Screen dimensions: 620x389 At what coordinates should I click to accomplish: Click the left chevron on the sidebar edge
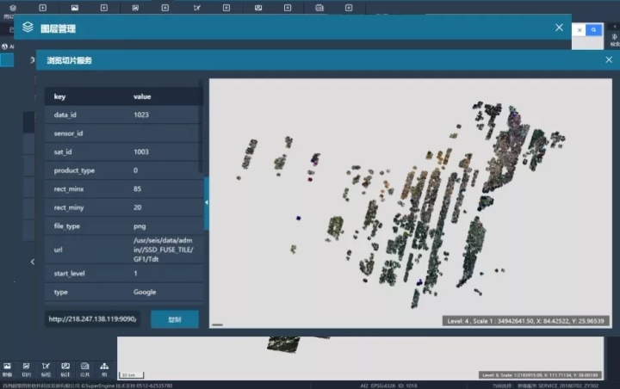pyautogui.click(x=33, y=262)
